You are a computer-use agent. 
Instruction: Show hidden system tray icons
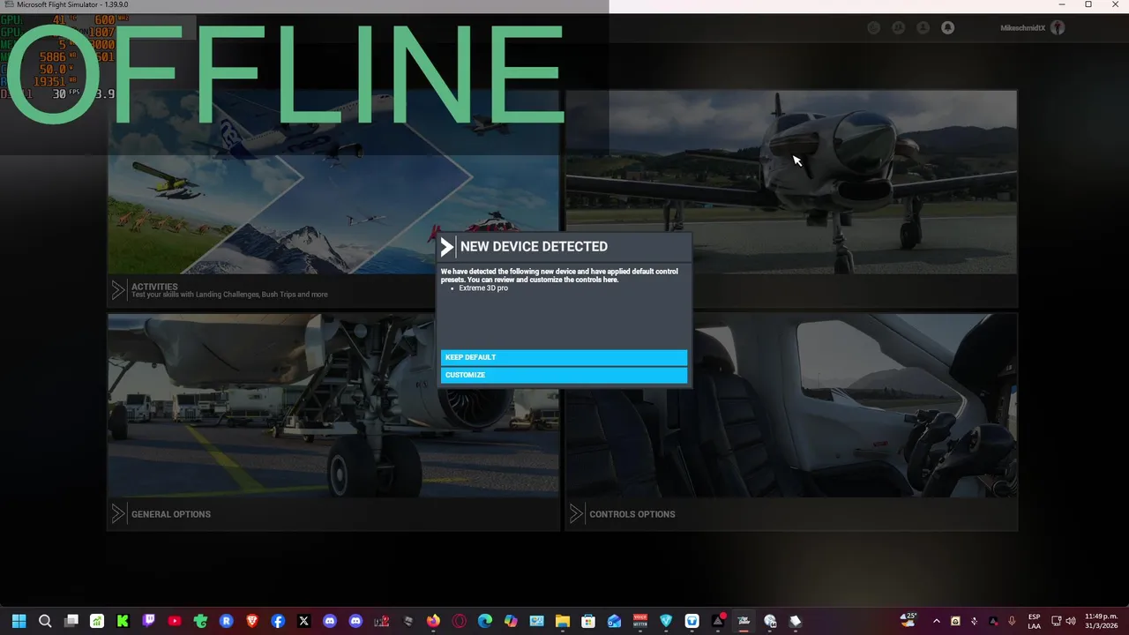[937, 621]
